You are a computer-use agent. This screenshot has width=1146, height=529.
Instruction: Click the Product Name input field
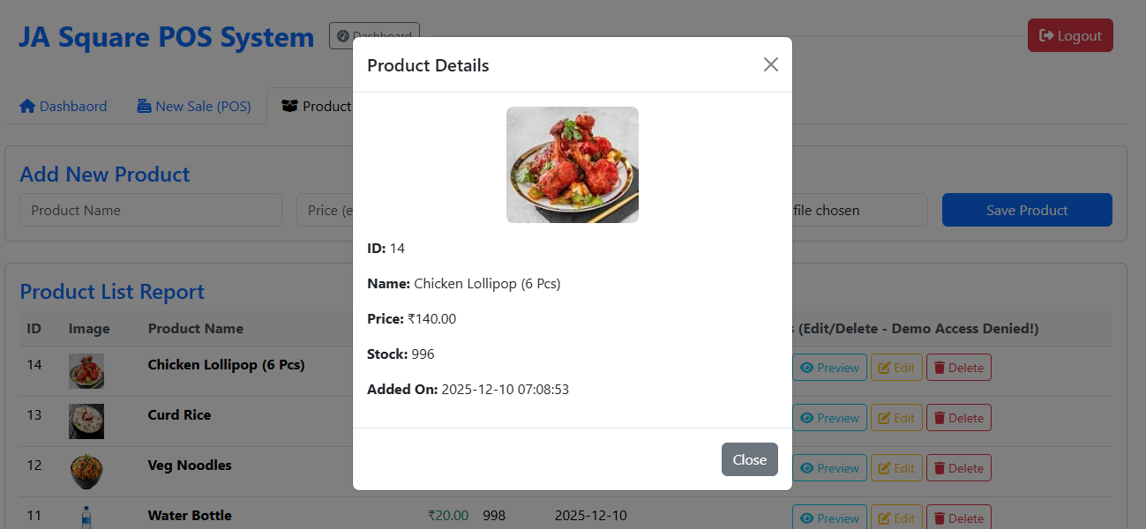pos(150,210)
